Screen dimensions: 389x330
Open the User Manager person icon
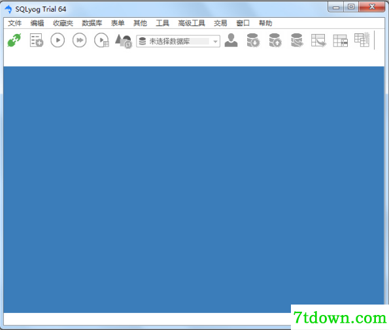pos(231,40)
